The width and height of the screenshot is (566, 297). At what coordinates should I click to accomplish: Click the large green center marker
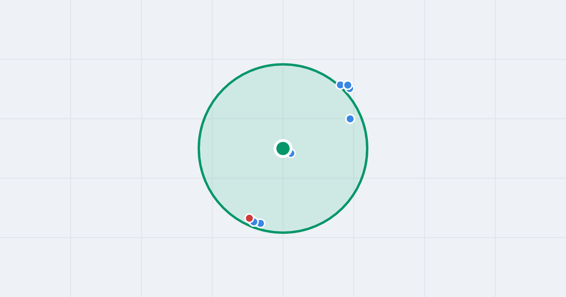point(283,148)
